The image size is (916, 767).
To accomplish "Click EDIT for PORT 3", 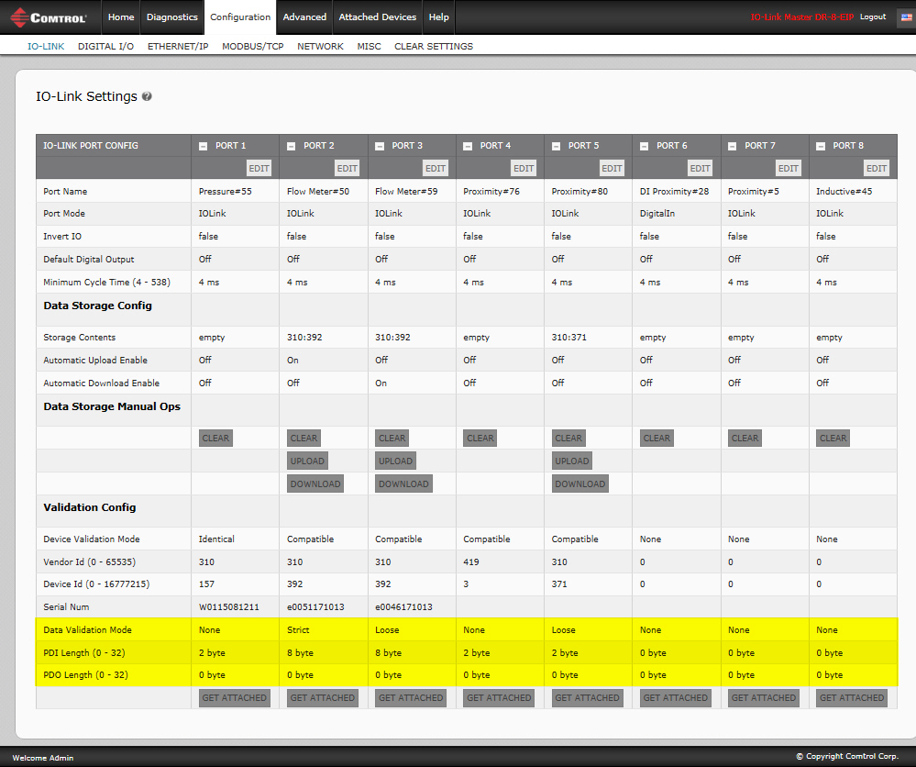I will point(436,169).
